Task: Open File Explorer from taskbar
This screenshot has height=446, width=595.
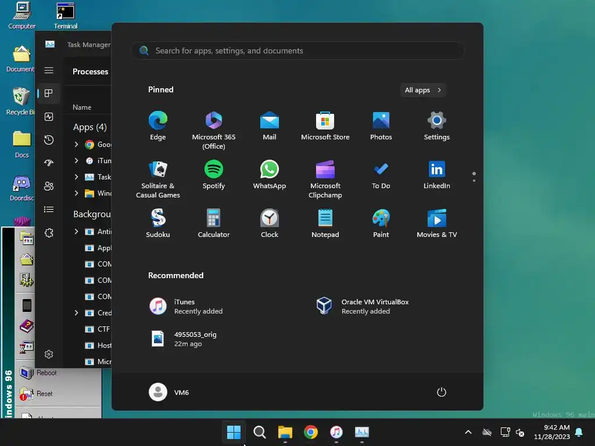Action: 285,432
